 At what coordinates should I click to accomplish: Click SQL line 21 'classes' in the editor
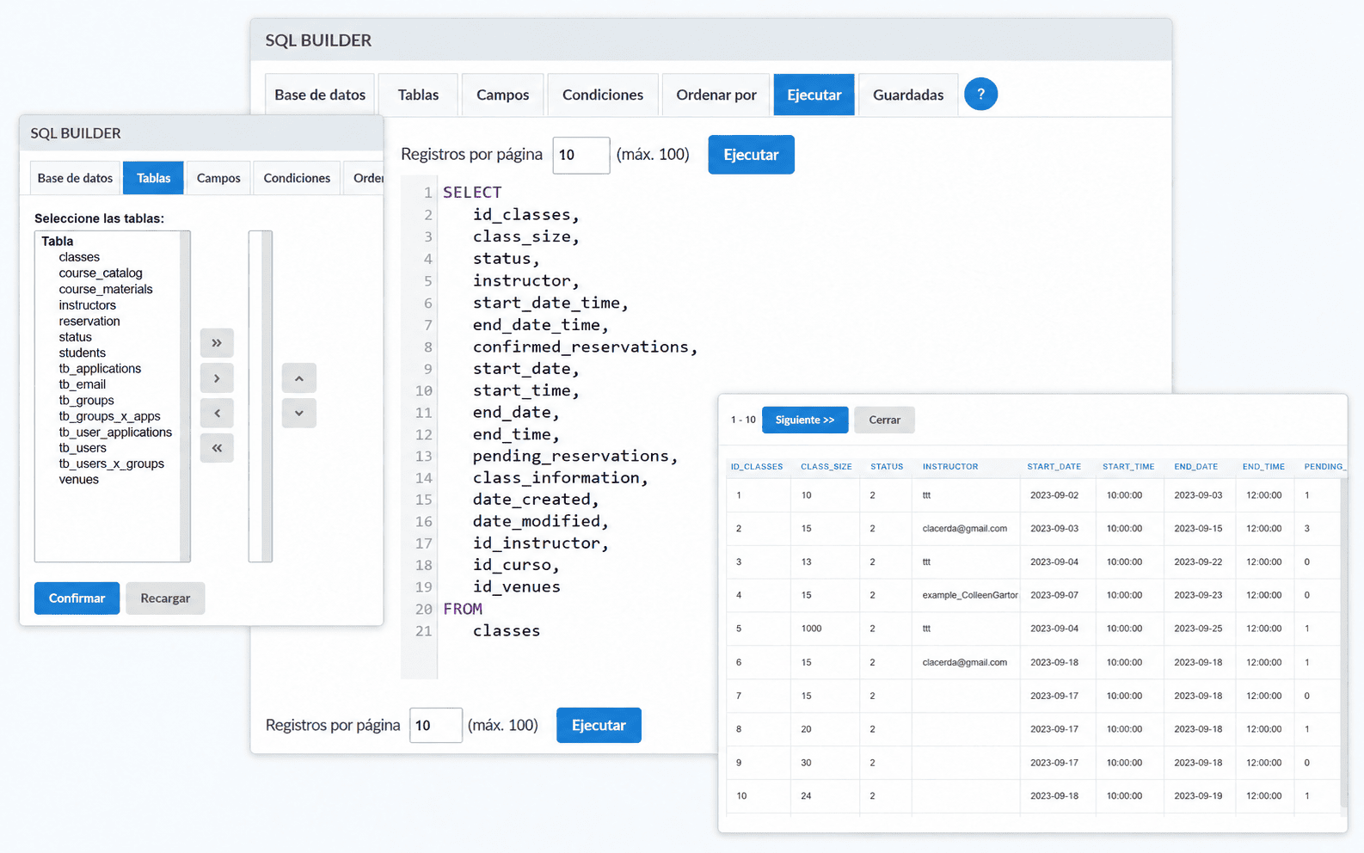(x=507, y=630)
